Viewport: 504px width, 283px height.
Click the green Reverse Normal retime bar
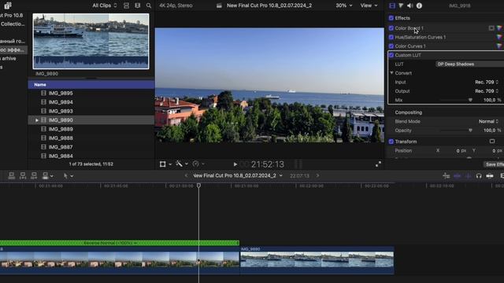pyautogui.click(x=120, y=243)
